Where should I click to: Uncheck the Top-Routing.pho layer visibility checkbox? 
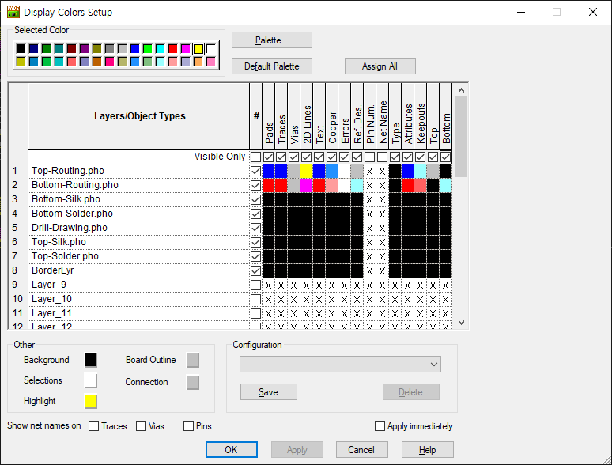pyautogui.click(x=255, y=171)
